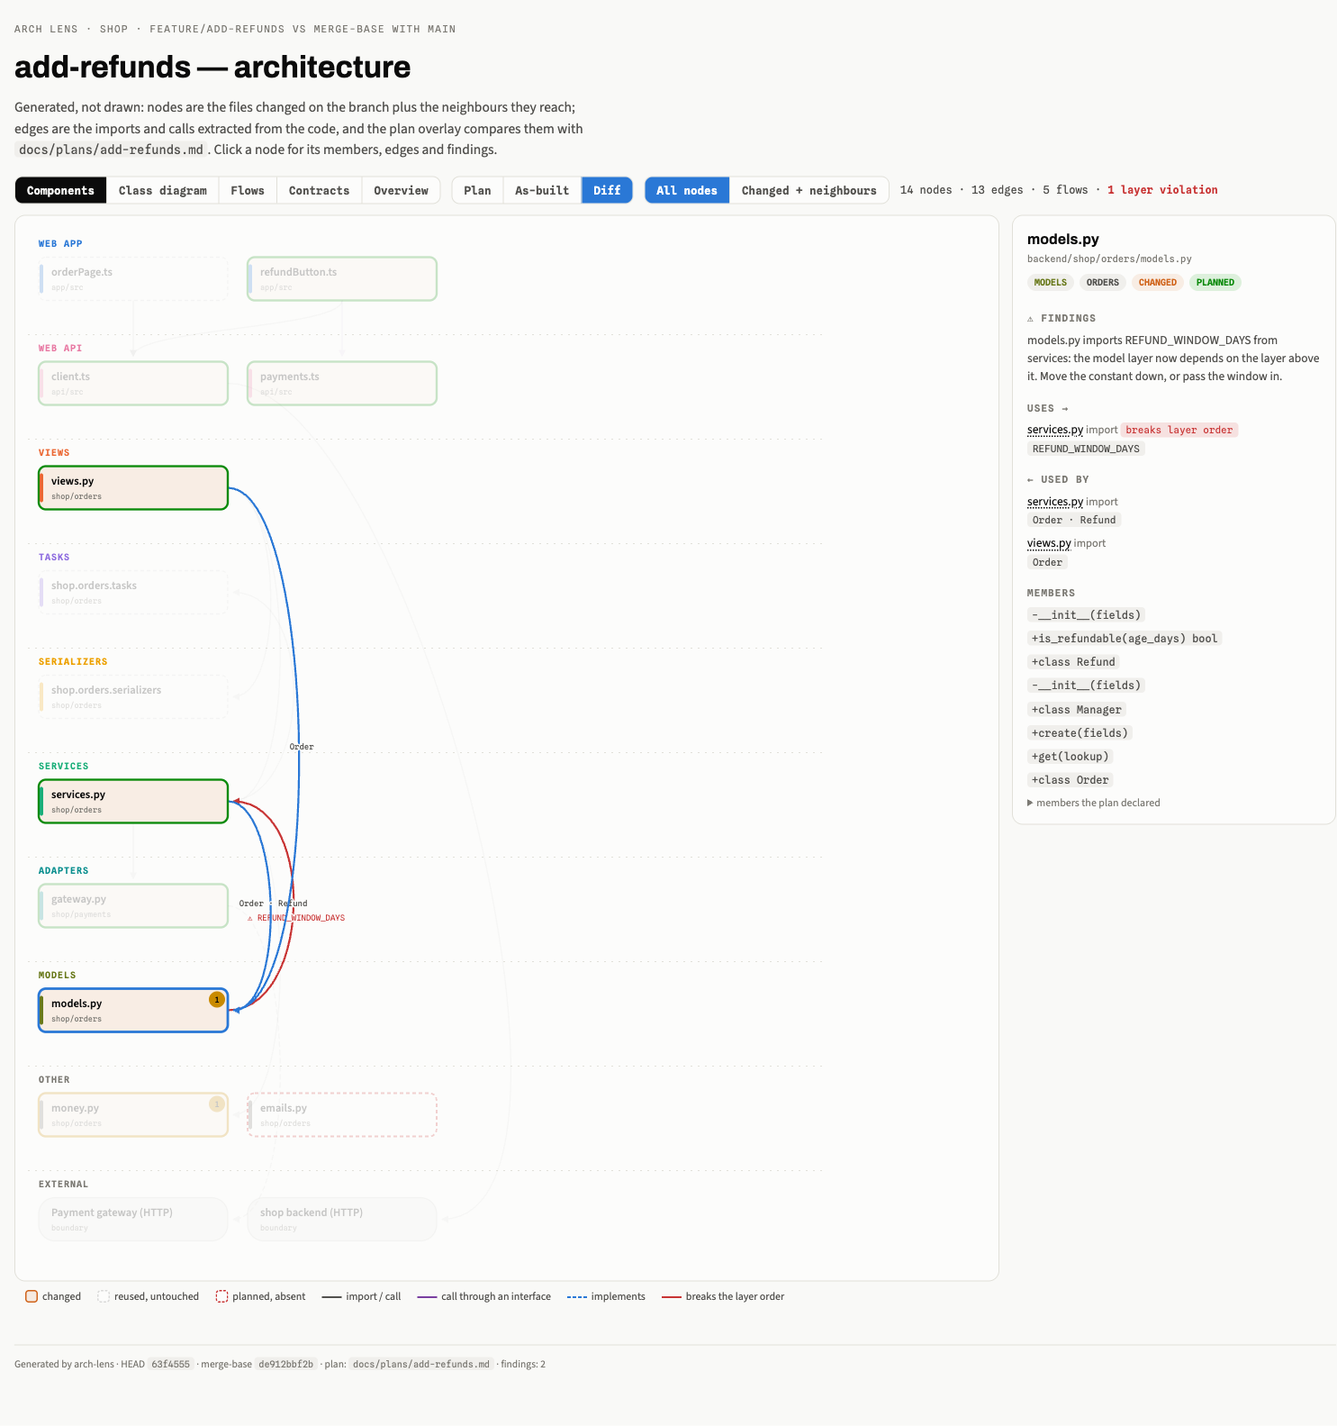This screenshot has width=1337, height=1426.
Task: Click the '+class Refund' member
Action: tap(1073, 662)
